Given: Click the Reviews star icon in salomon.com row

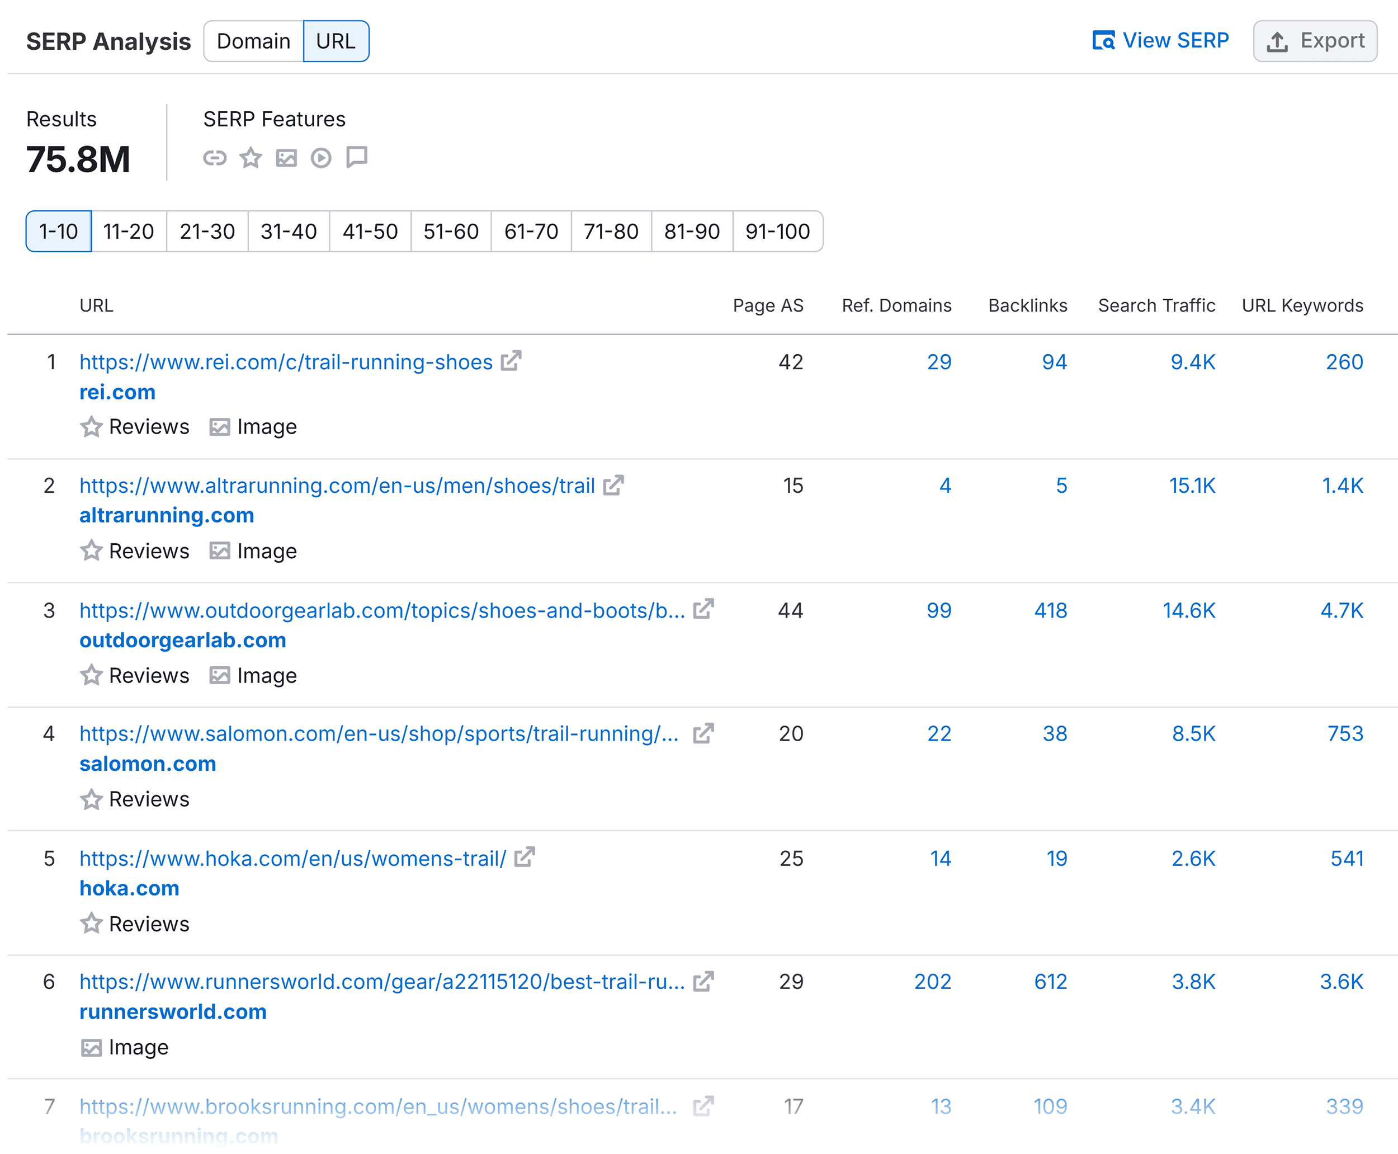Looking at the screenshot, I should [x=91, y=799].
